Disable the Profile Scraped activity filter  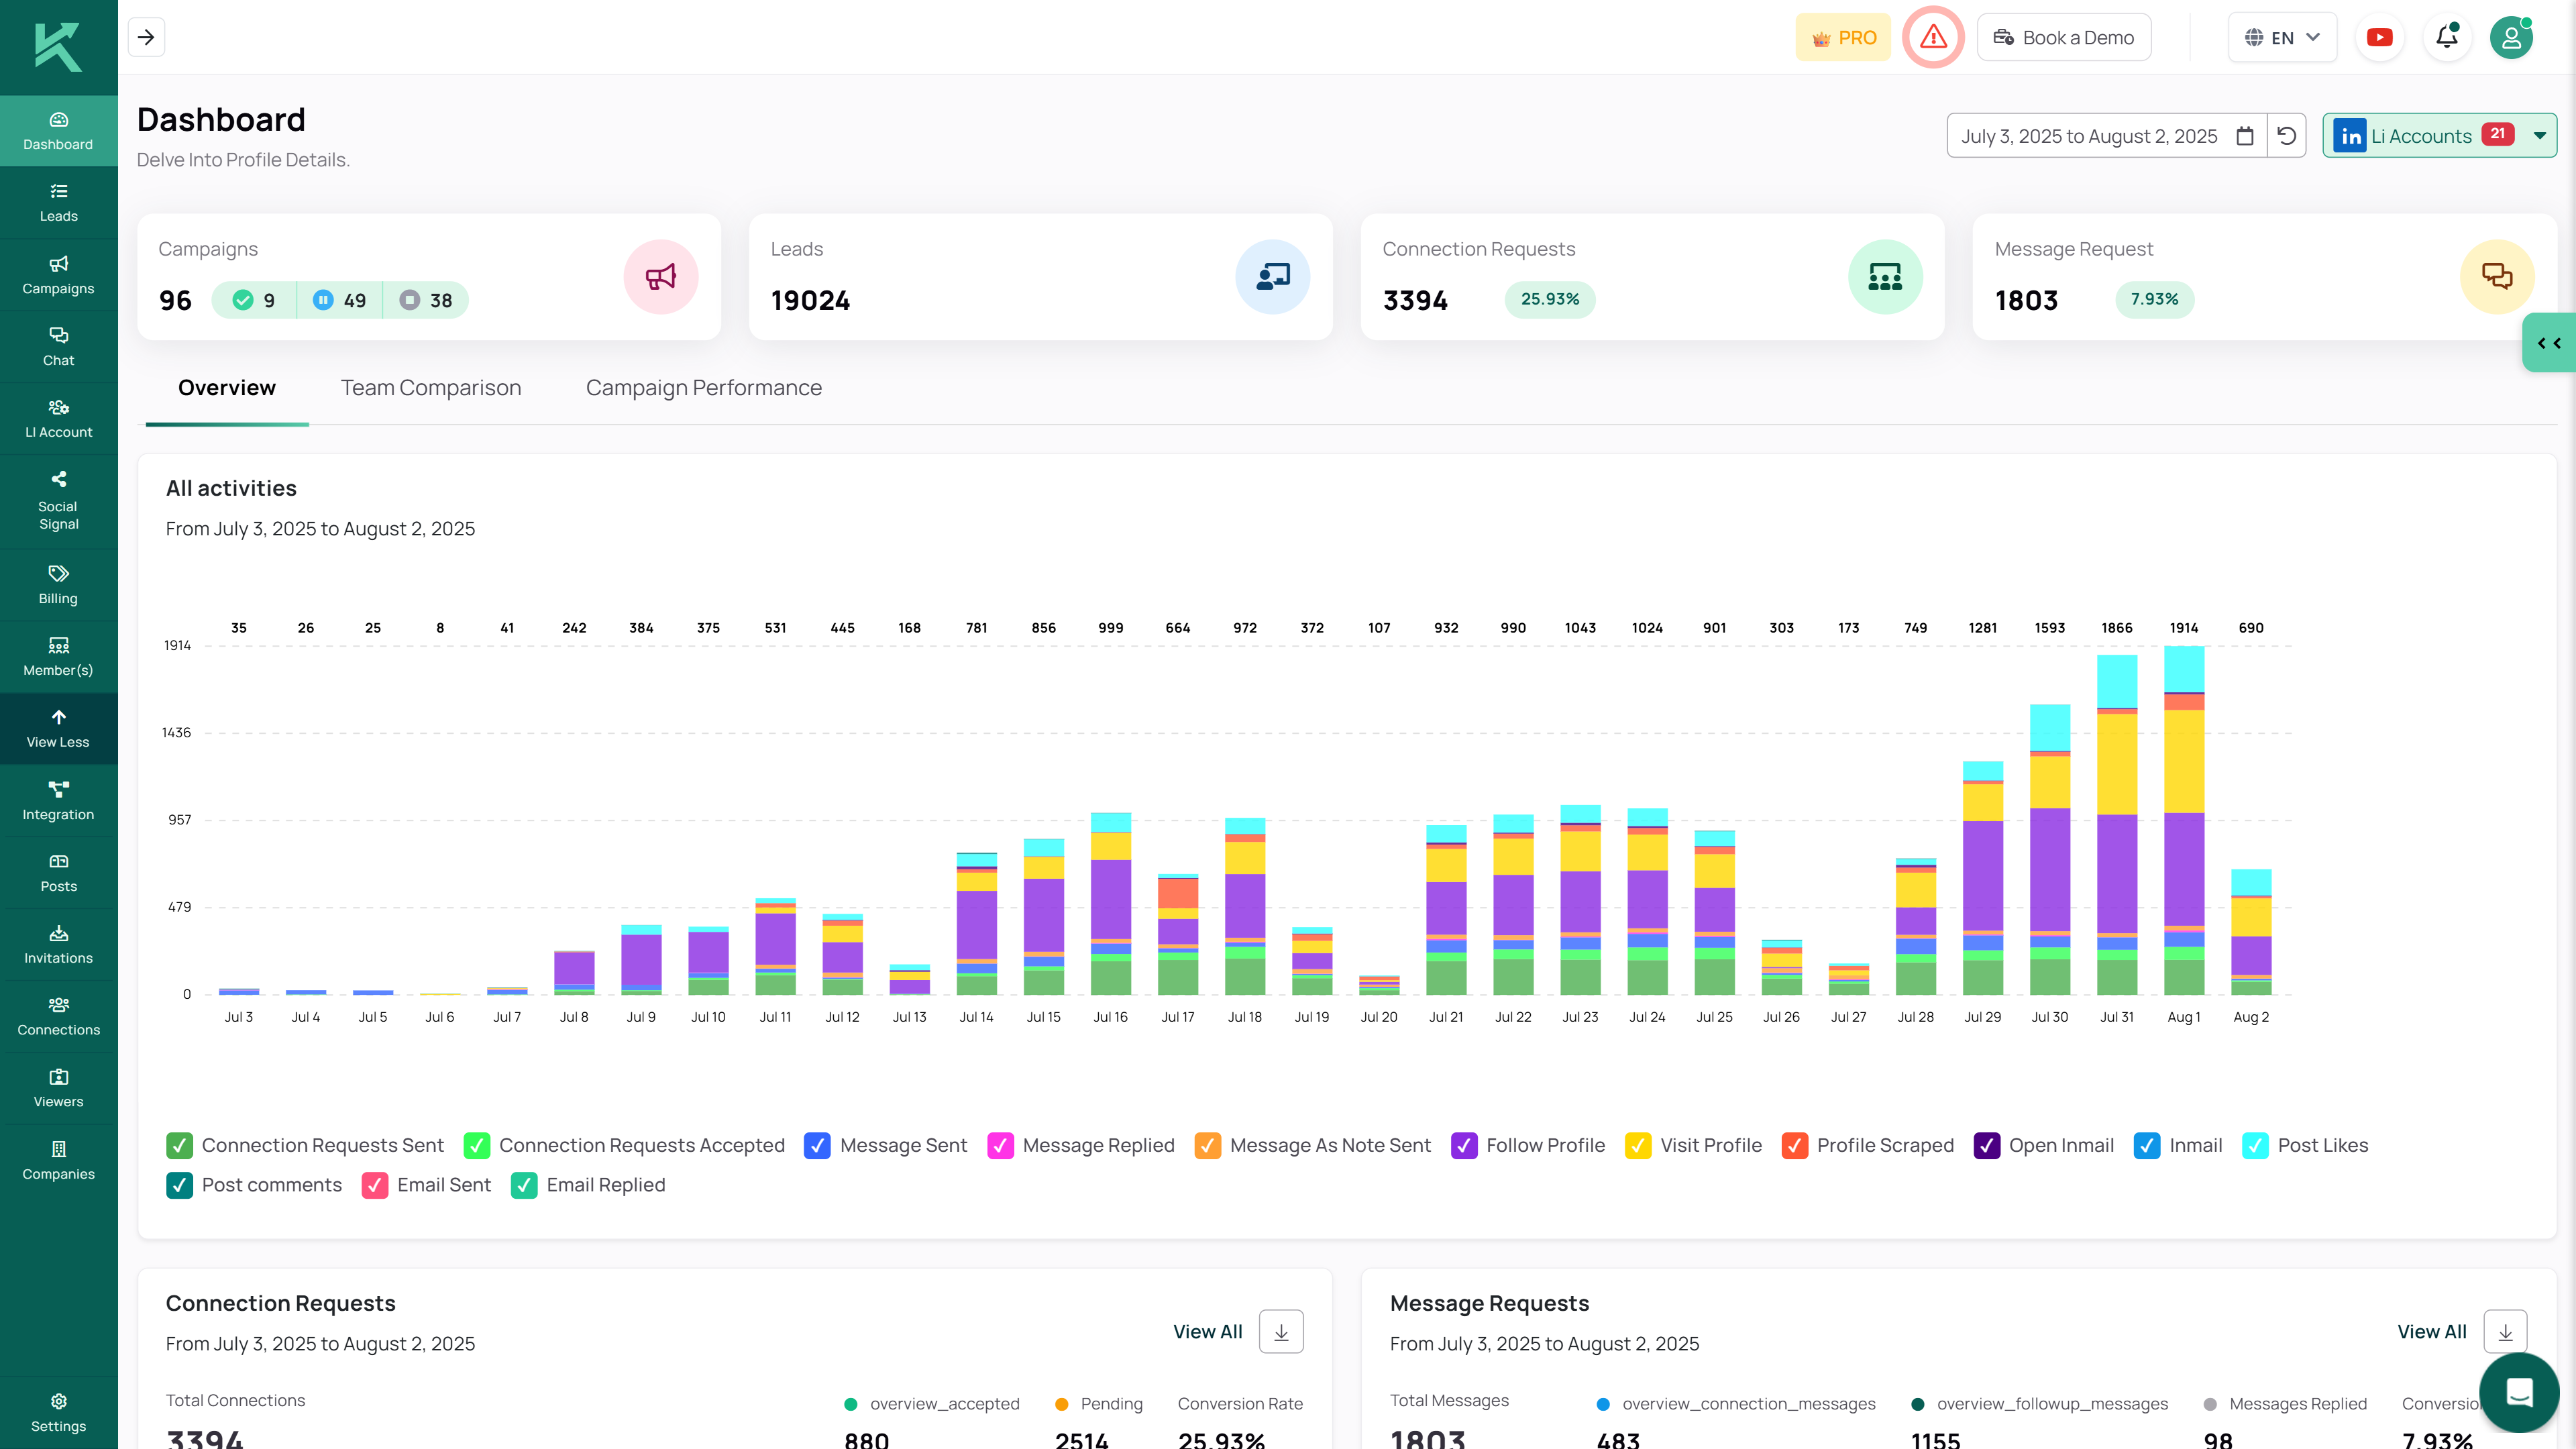(x=1795, y=1145)
